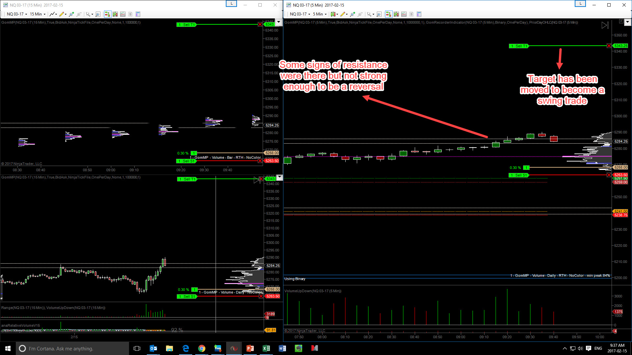Open drawing tools pencil in 5 Min window

[x=343, y=14]
